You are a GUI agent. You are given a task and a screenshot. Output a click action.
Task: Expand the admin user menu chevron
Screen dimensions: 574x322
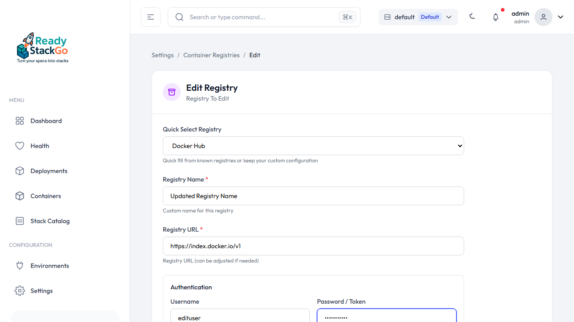tap(561, 17)
